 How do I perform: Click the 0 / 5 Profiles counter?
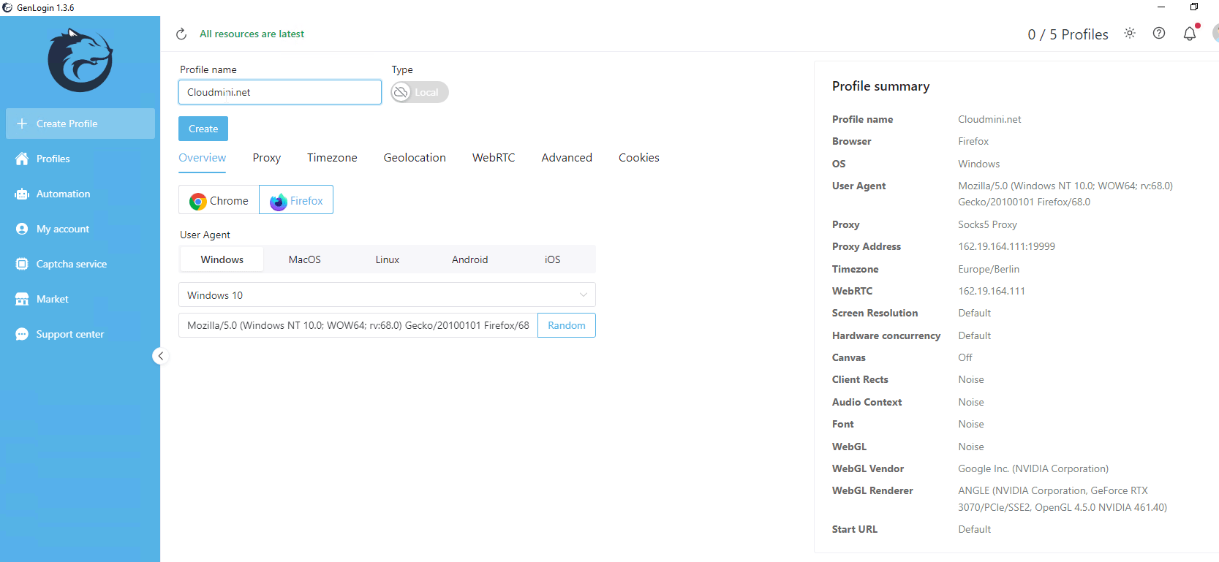pyautogui.click(x=1068, y=34)
